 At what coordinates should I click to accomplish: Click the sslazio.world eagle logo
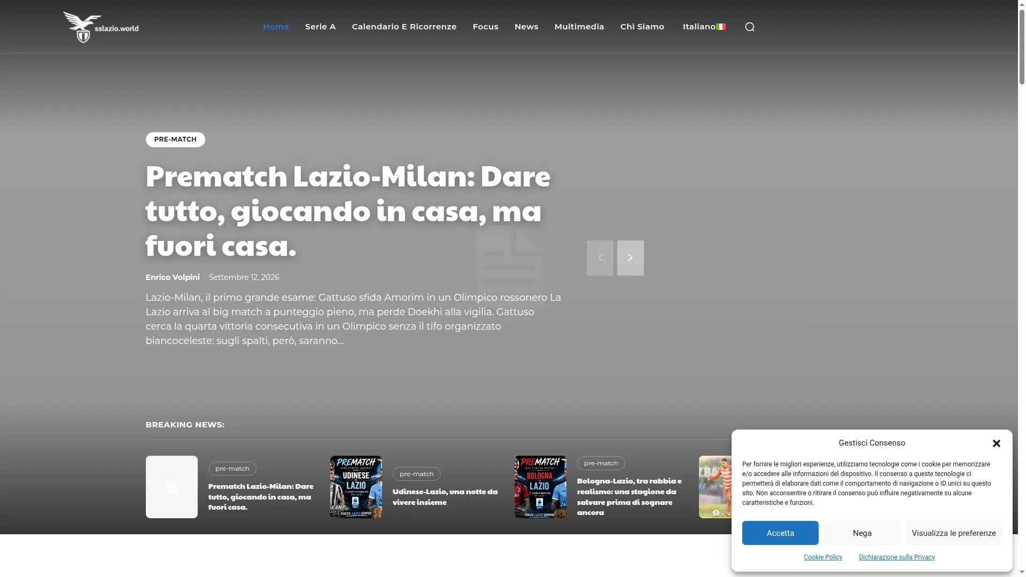click(101, 27)
